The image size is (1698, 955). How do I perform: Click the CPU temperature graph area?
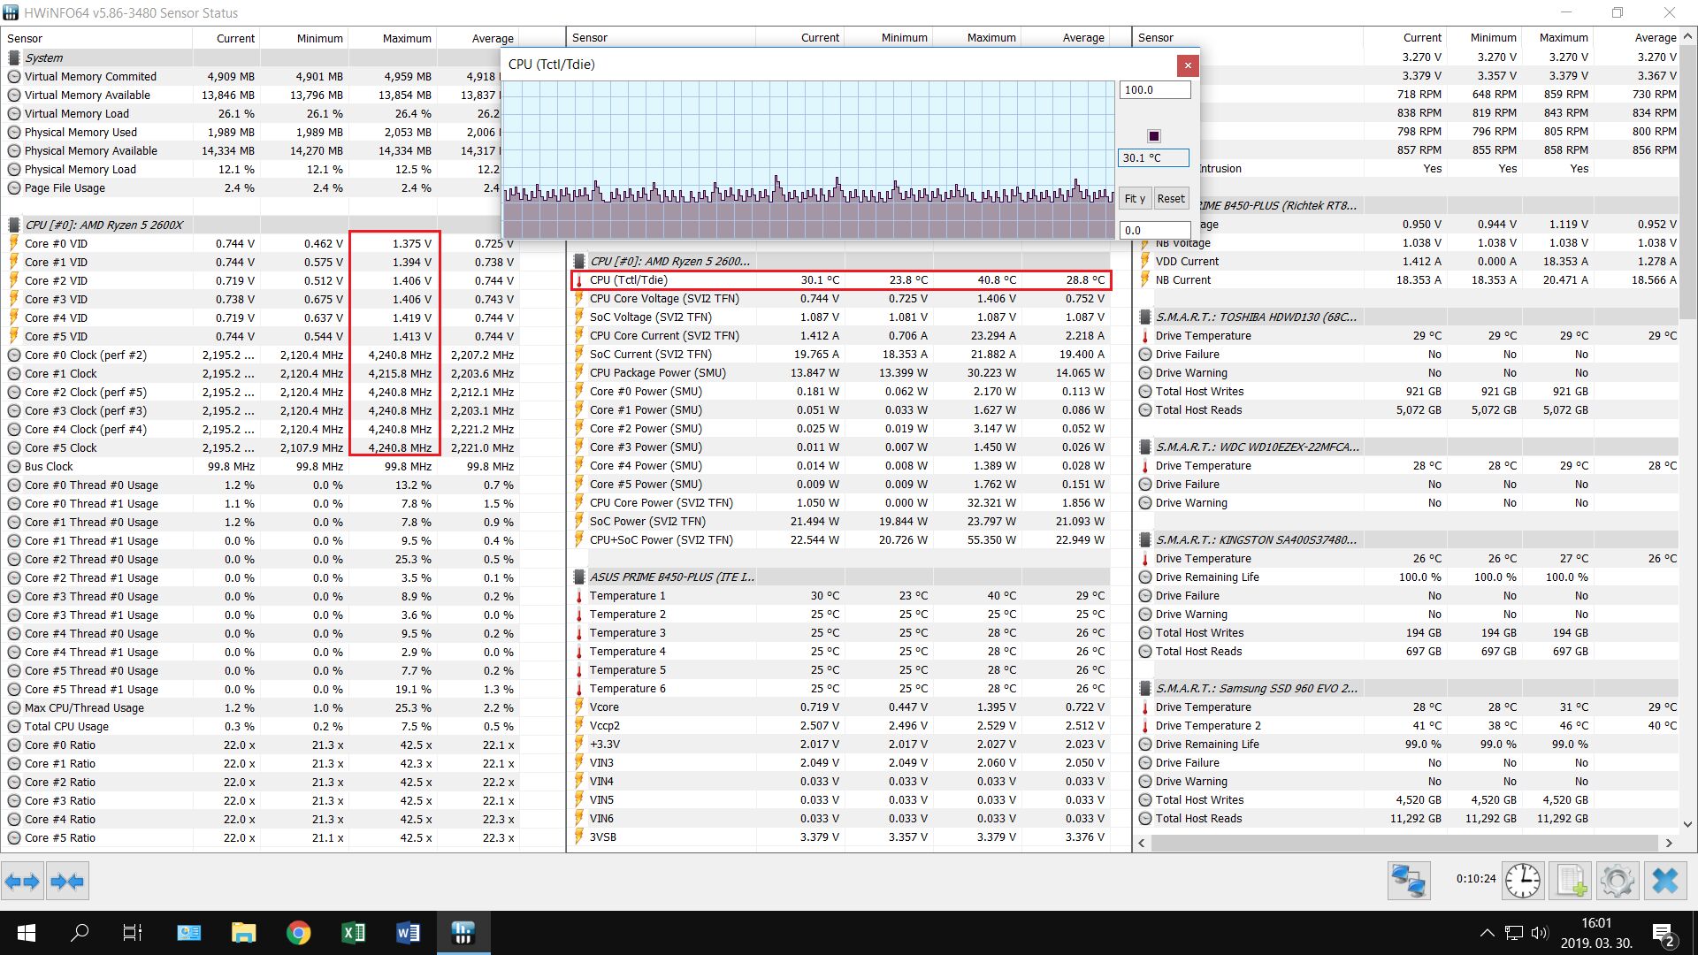(808, 160)
